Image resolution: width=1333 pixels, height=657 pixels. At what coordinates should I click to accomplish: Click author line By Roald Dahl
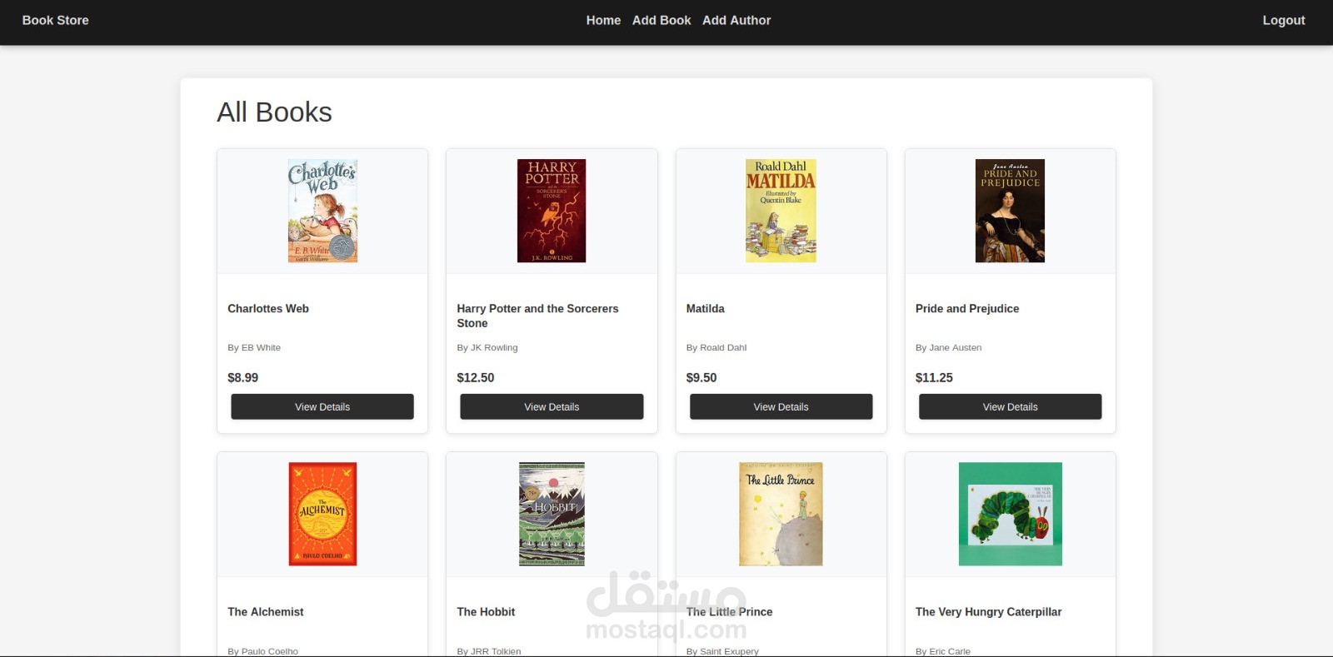coord(716,347)
